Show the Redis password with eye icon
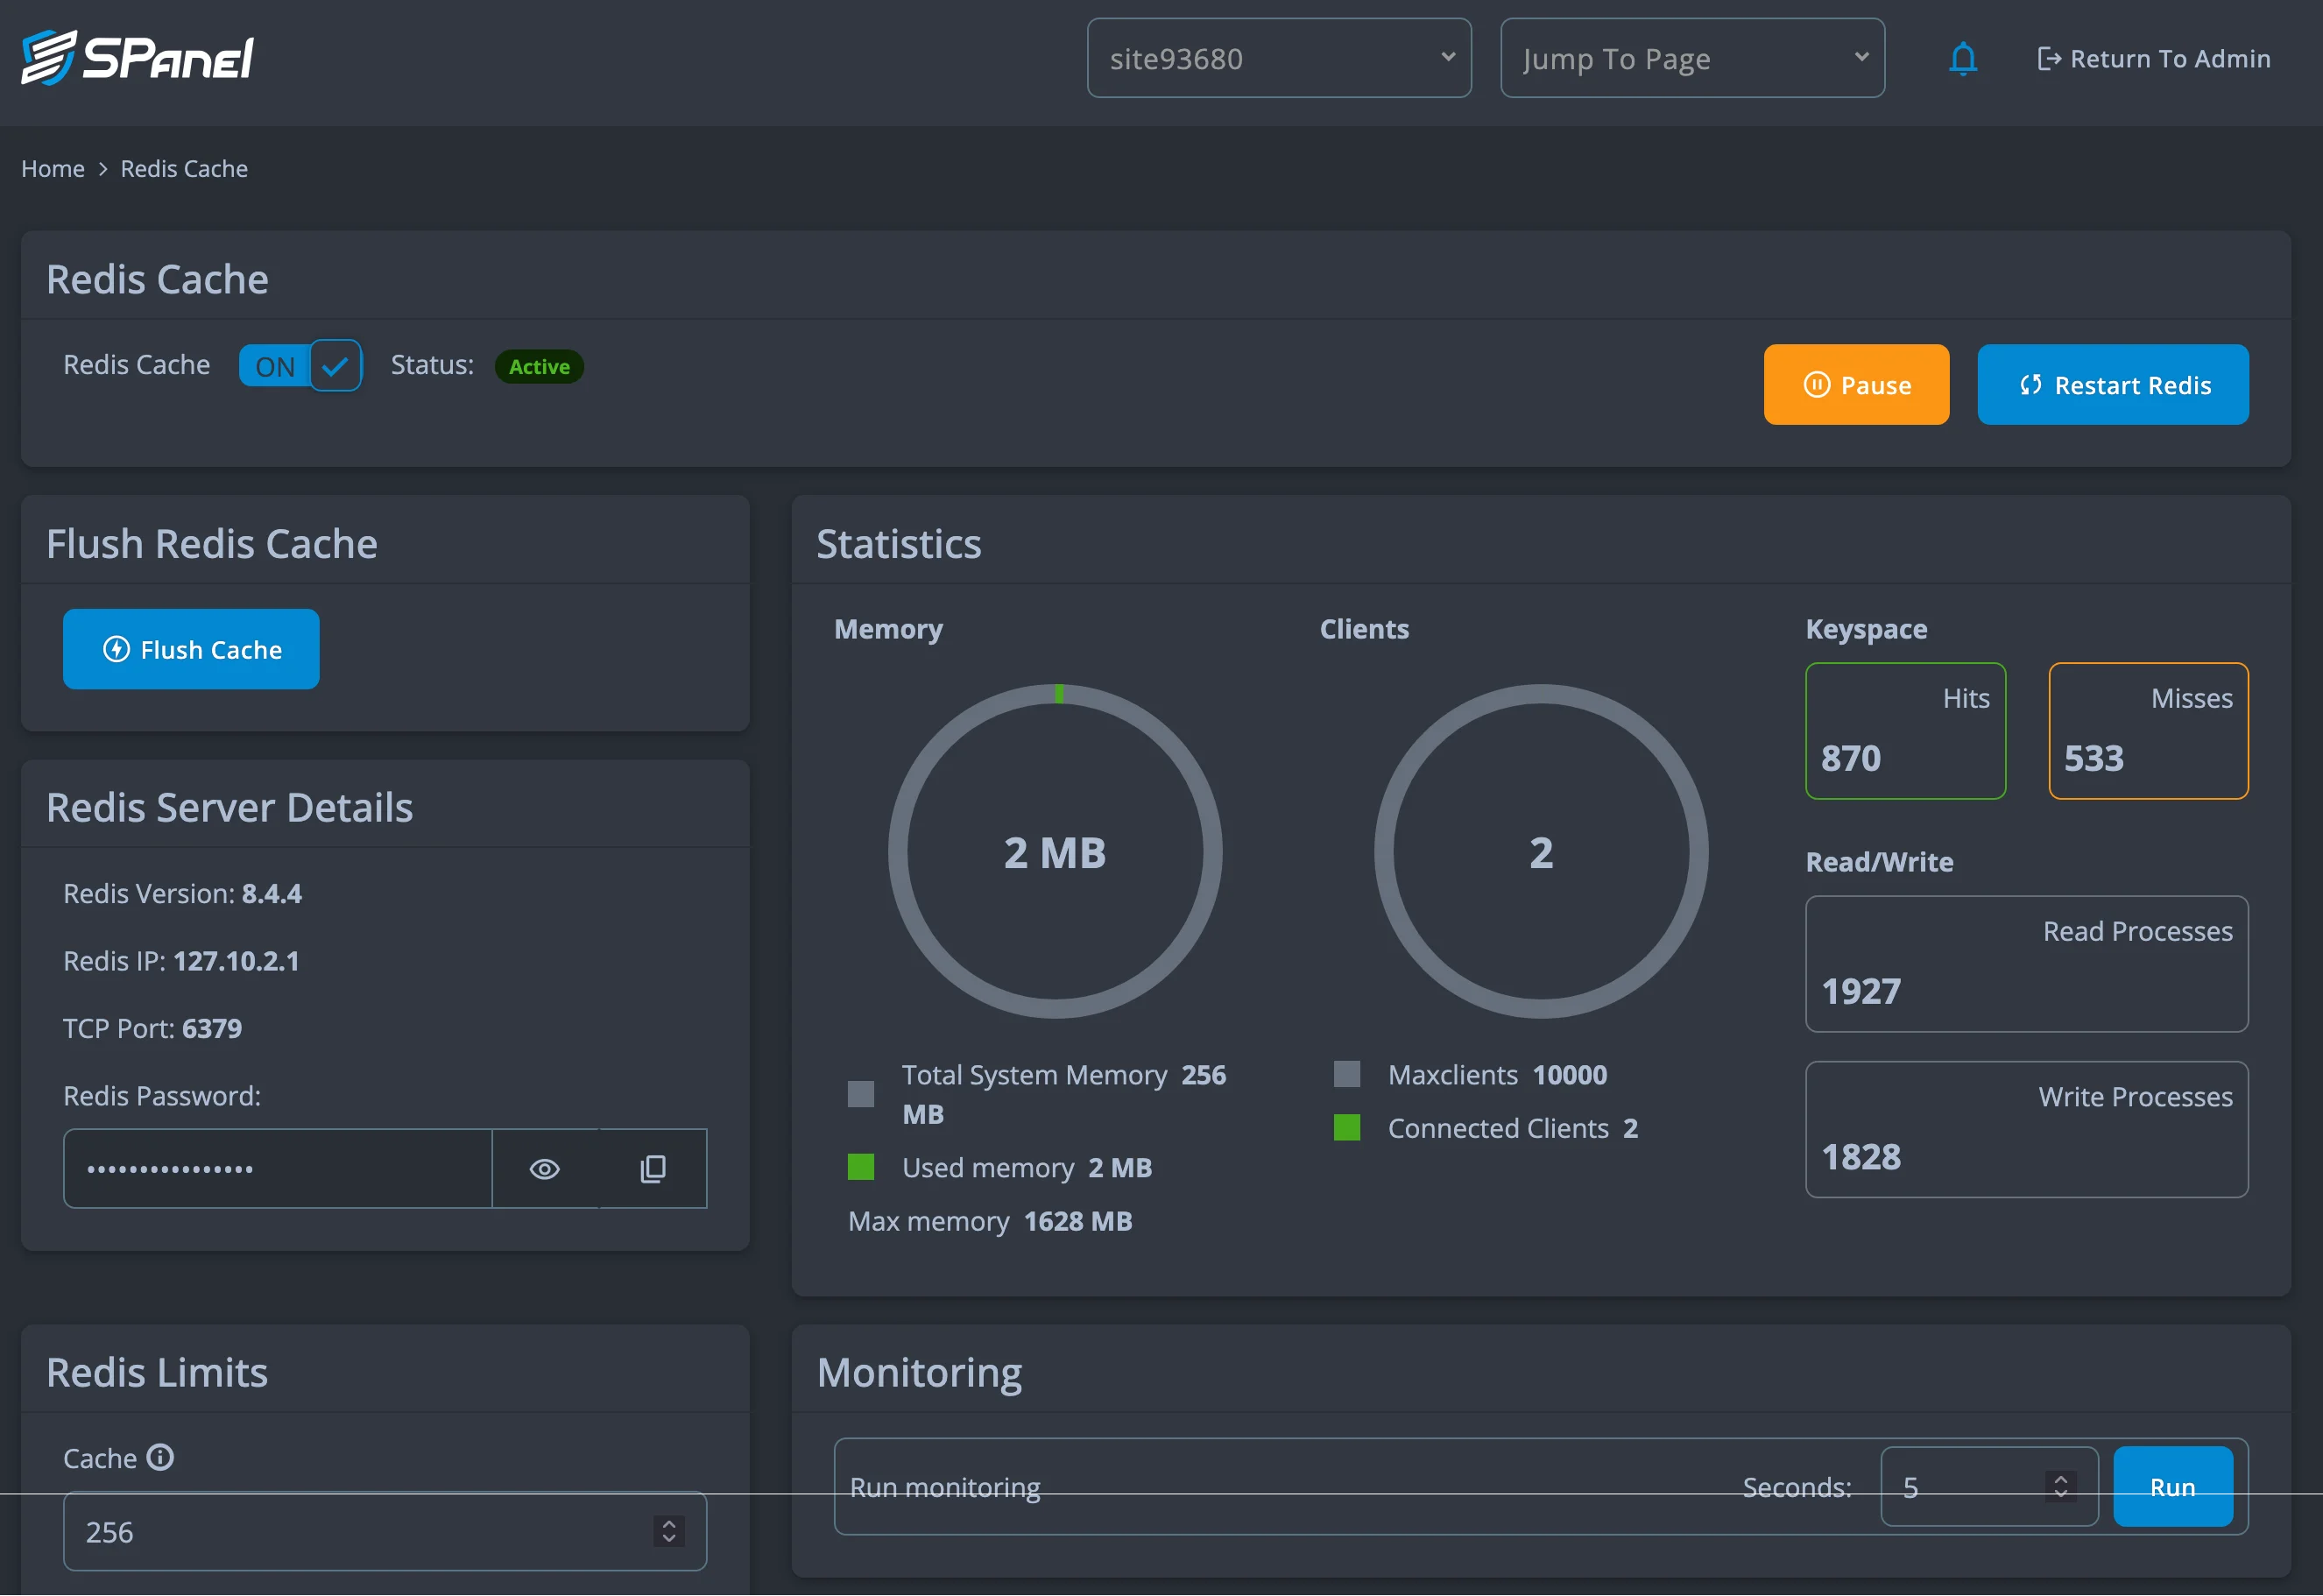Viewport: 2323px width, 1596px height. (x=545, y=1168)
